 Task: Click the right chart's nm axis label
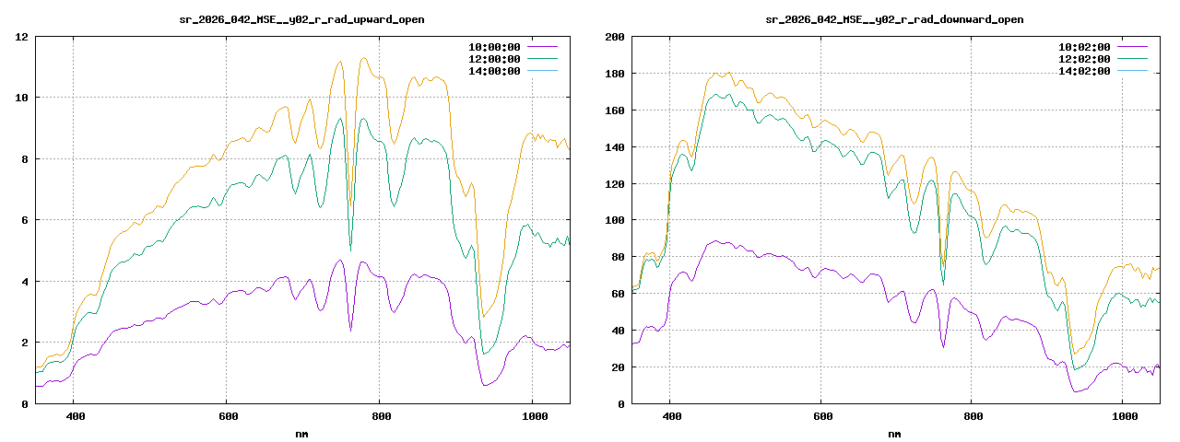pyautogui.click(x=894, y=433)
